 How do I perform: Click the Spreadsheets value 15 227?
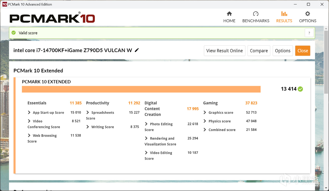point(134,112)
